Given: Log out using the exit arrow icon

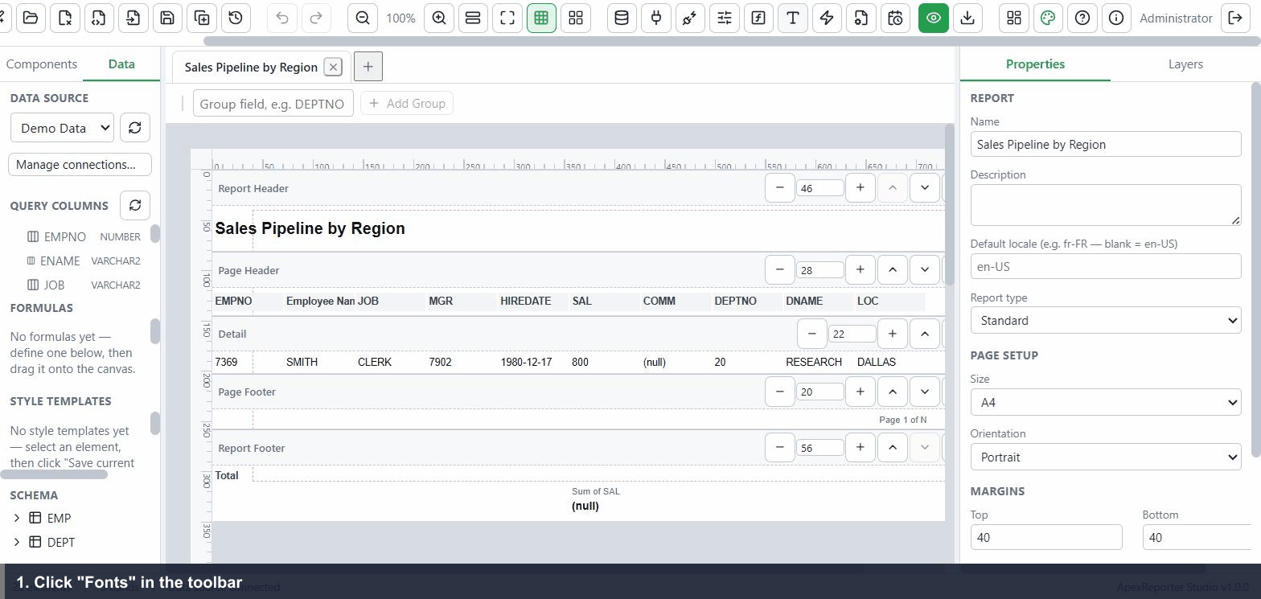Looking at the screenshot, I should tap(1236, 18).
